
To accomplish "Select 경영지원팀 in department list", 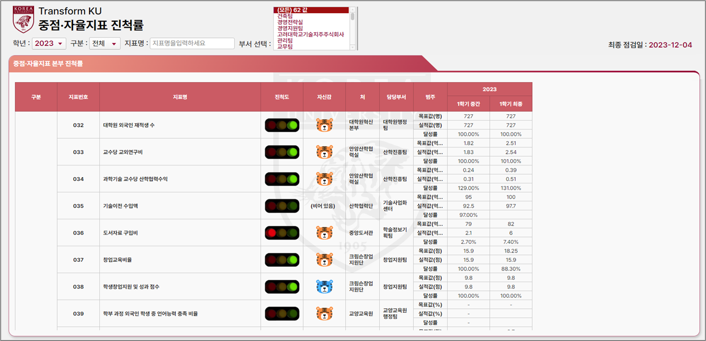I will pos(290,28).
